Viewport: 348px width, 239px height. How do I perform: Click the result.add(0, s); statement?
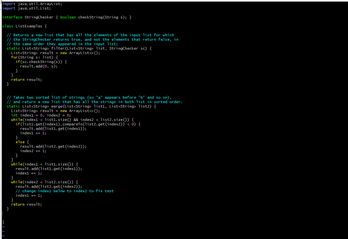39,66
